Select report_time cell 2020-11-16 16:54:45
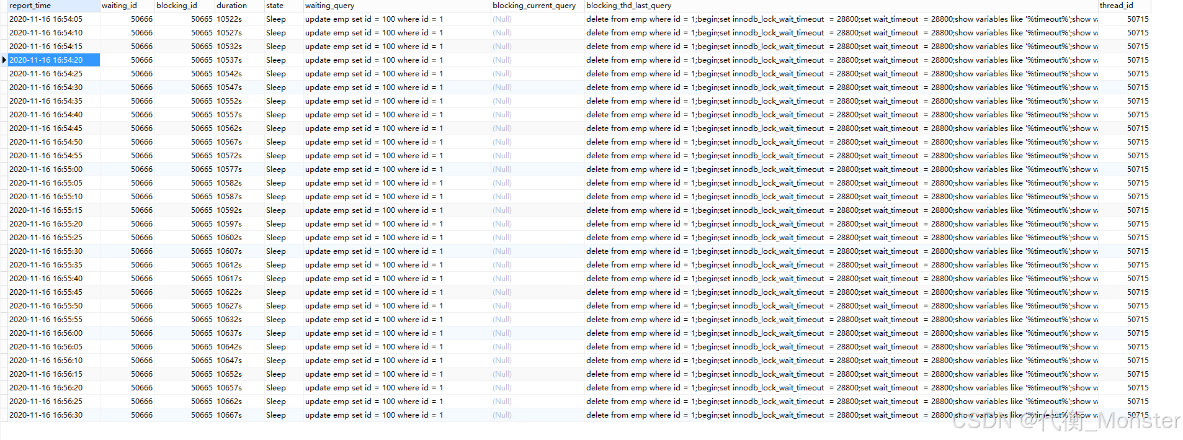This screenshot has width=1183, height=440. pos(53,128)
